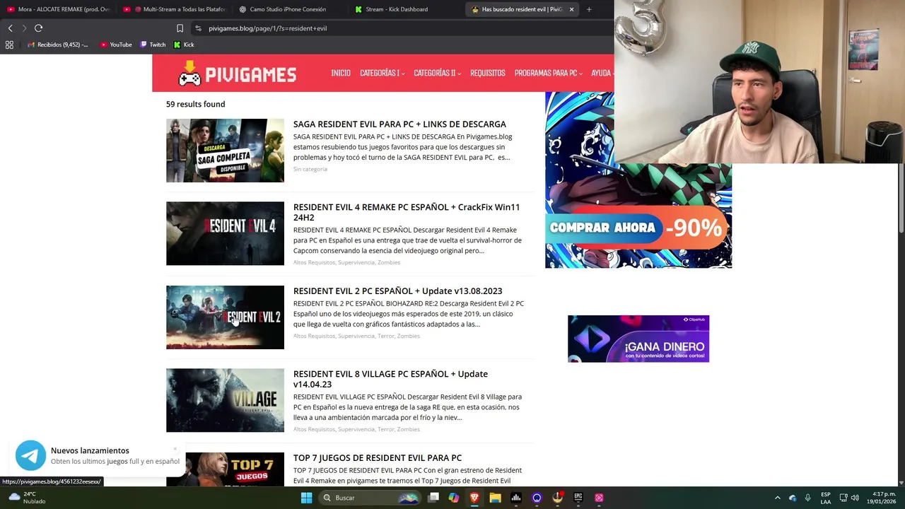Image resolution: width=905 pixels, height=509 pixels.
Task: Click the browser back arrow
Action: (x=10, y=28)
